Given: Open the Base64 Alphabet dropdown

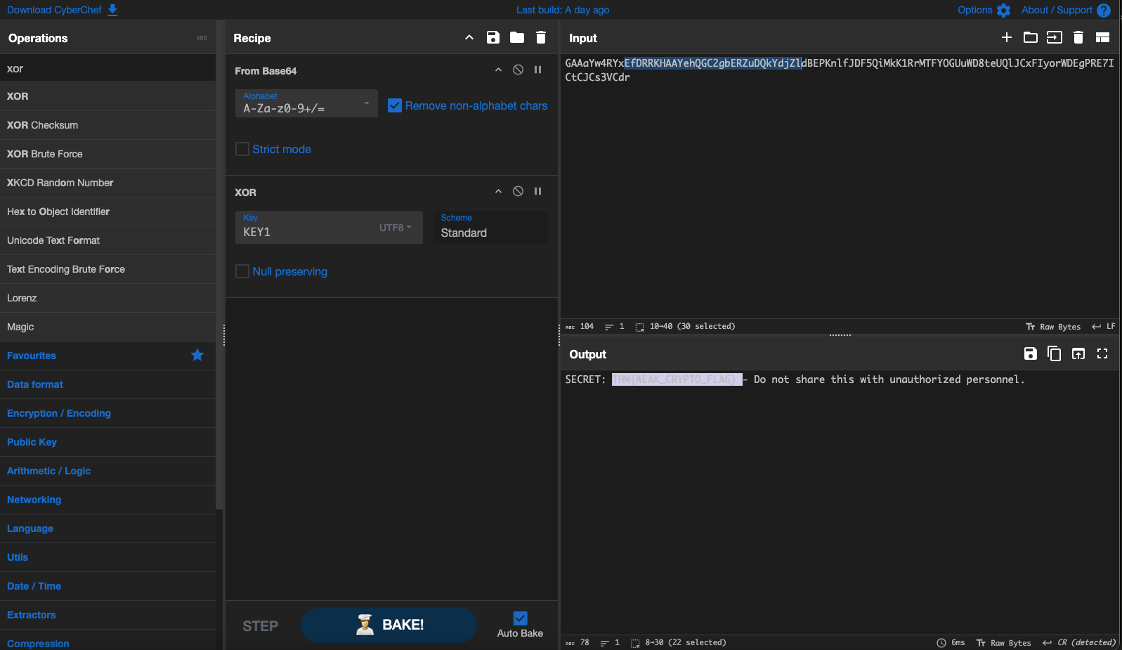Looking at the screenshot, I should 306,104.
